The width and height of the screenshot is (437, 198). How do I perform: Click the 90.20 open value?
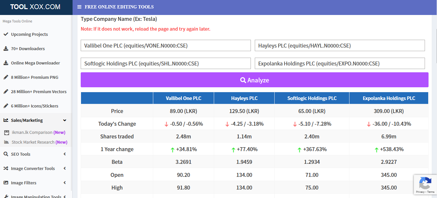pos(184,175)
